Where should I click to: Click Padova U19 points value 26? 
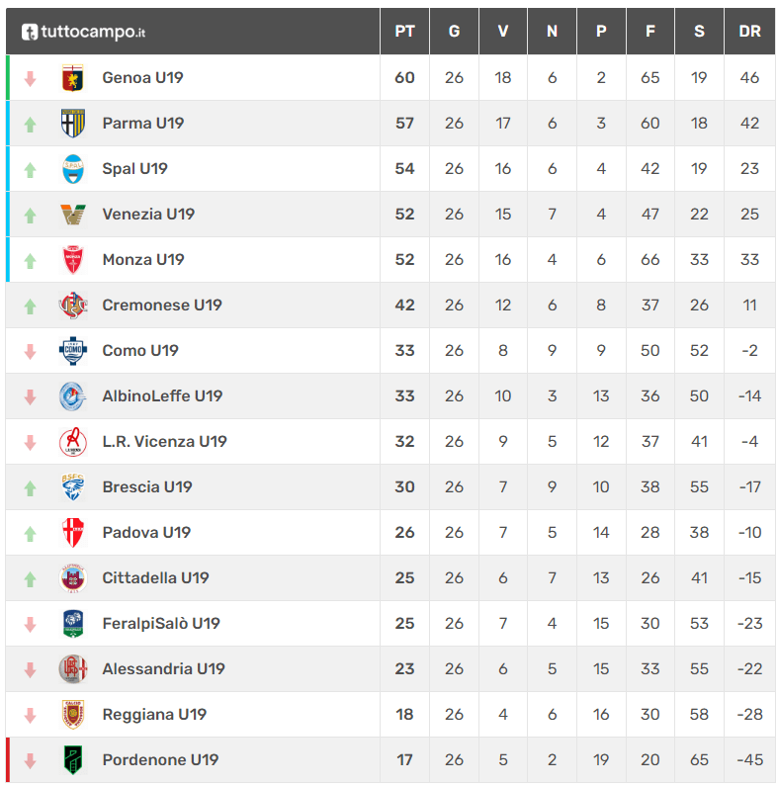[404, 532]
